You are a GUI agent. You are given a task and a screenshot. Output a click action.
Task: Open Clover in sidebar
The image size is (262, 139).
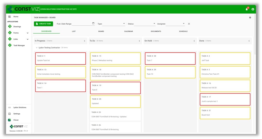click(x=16, y=120)
